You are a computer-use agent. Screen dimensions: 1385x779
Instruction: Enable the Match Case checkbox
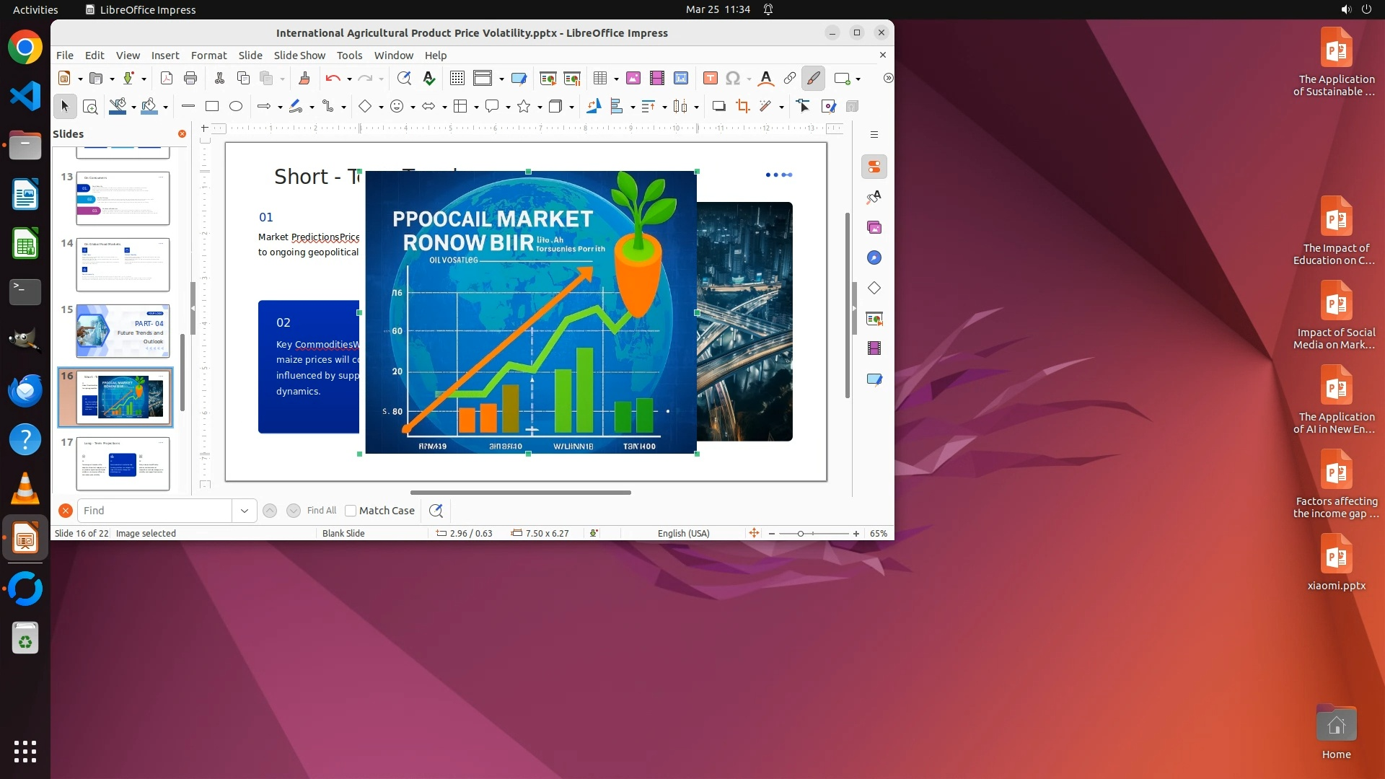pos(351,511)
